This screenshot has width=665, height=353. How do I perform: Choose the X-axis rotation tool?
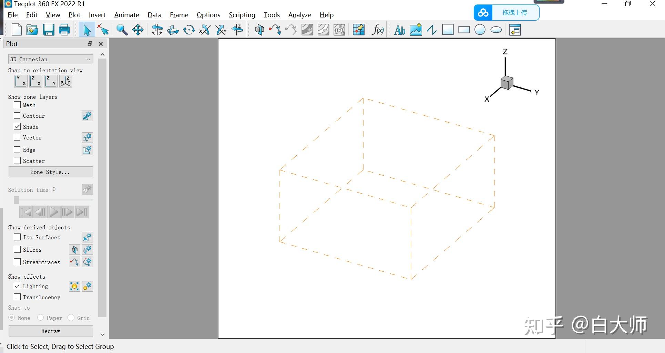pos(204,30)
